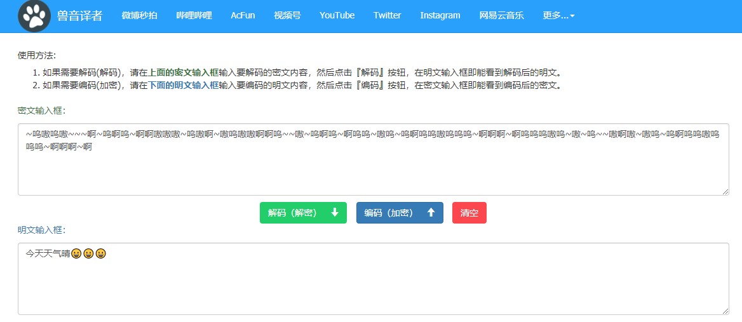This screenshot has width=742, height=322.
Task: Visit Instagram from the top navbar
Action: pos(440,16)
